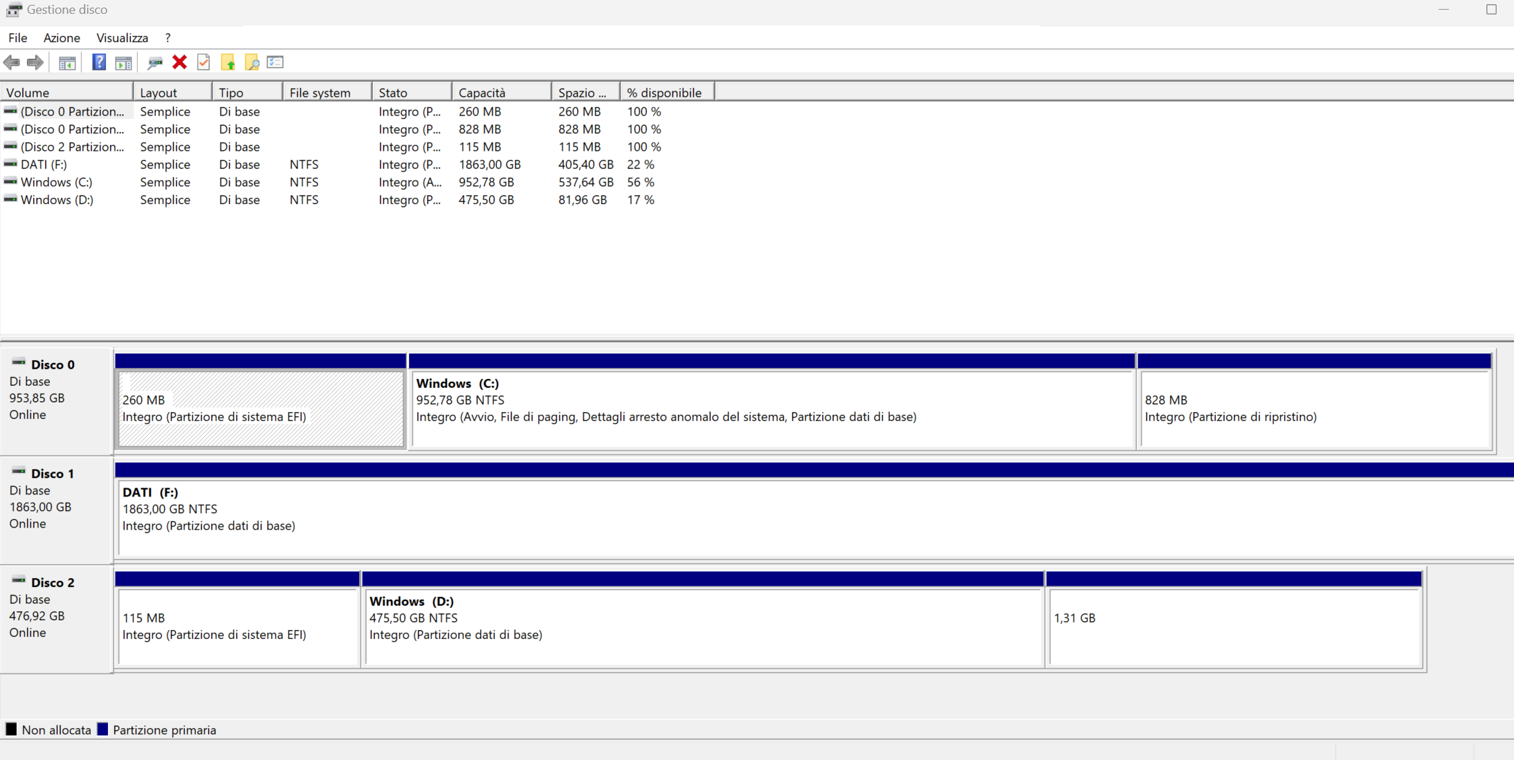Screen dimensions: 1514x760
Task: Click the rescan disks toolbar icon
Action: click(x=155, y=62)
